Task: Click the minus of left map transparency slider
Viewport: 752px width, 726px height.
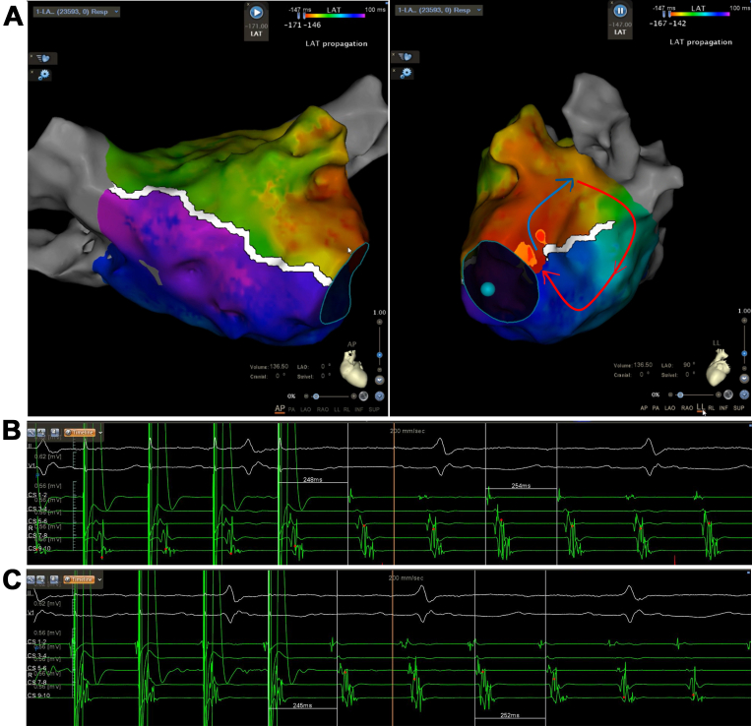Action: pos(306,396)
